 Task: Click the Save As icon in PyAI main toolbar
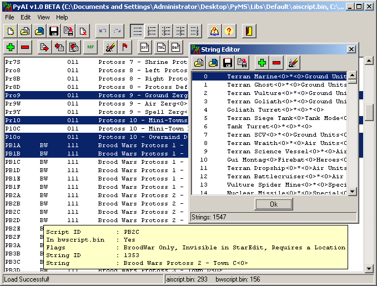(x=68, y=31)
